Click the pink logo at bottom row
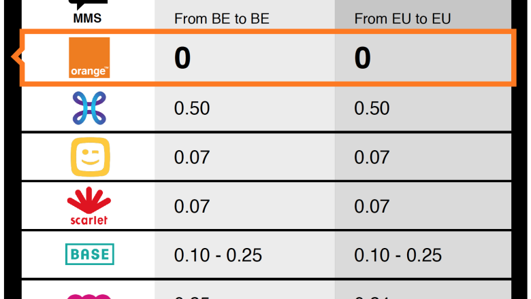 88,297
